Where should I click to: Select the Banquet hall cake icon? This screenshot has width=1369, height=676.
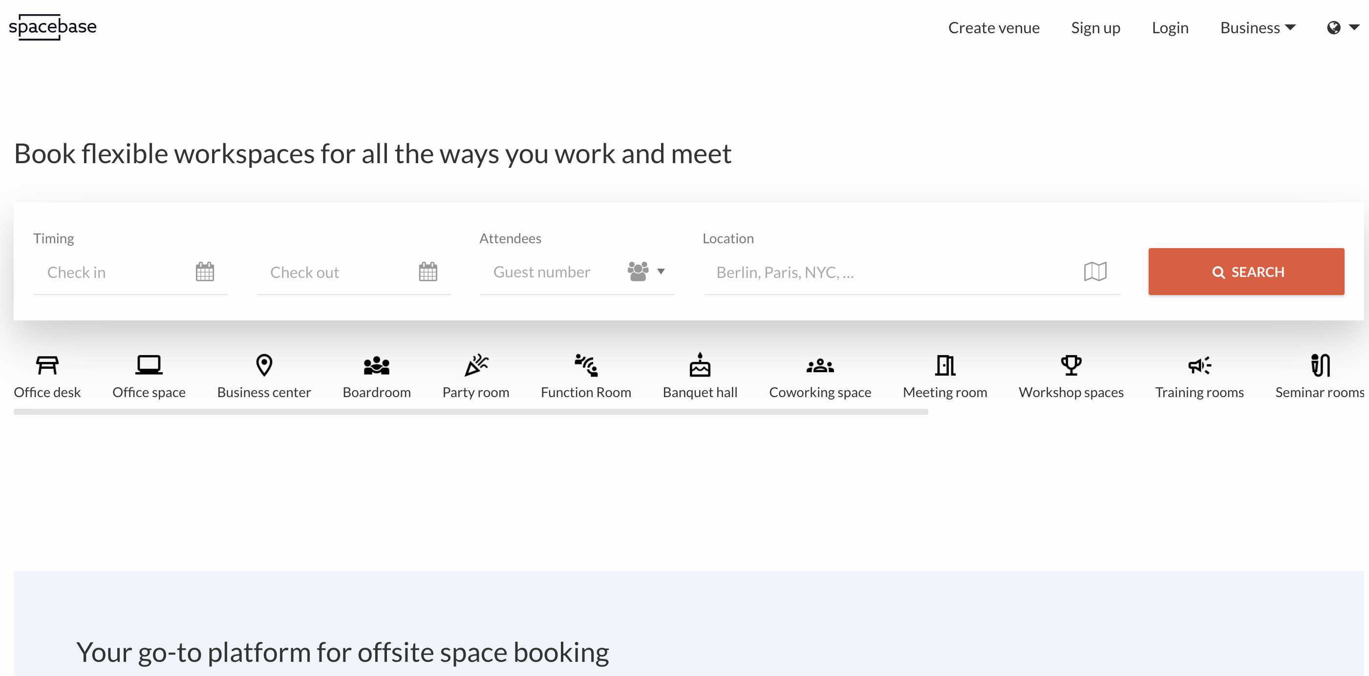click(700, 364)
